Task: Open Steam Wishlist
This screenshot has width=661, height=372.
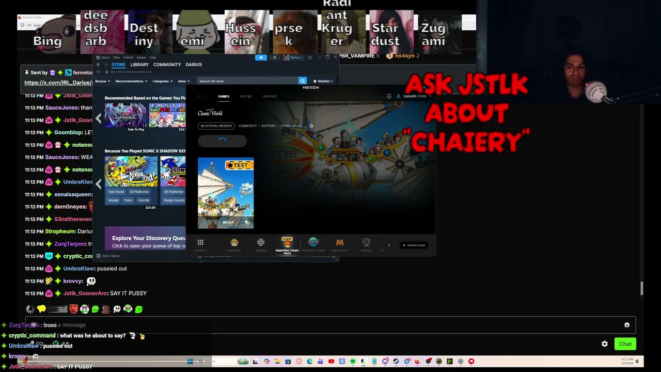Action: pyautogui.click(x=323, y=81)
